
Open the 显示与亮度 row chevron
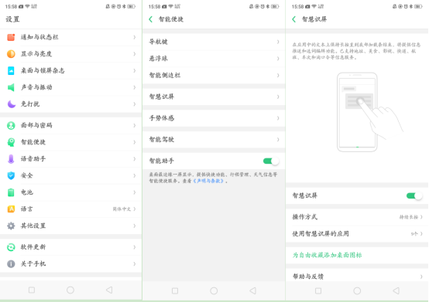[x=134, y=54]
